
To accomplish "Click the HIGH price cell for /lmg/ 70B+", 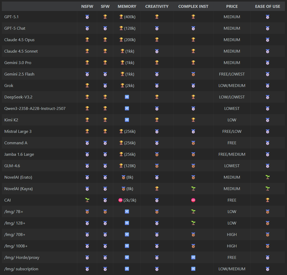I will pos(232,234).
